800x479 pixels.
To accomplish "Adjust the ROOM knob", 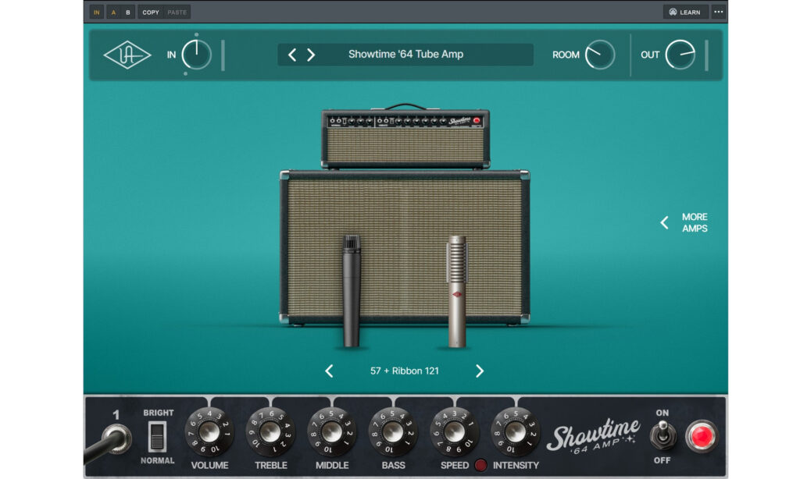I will [x=601, y=55].
